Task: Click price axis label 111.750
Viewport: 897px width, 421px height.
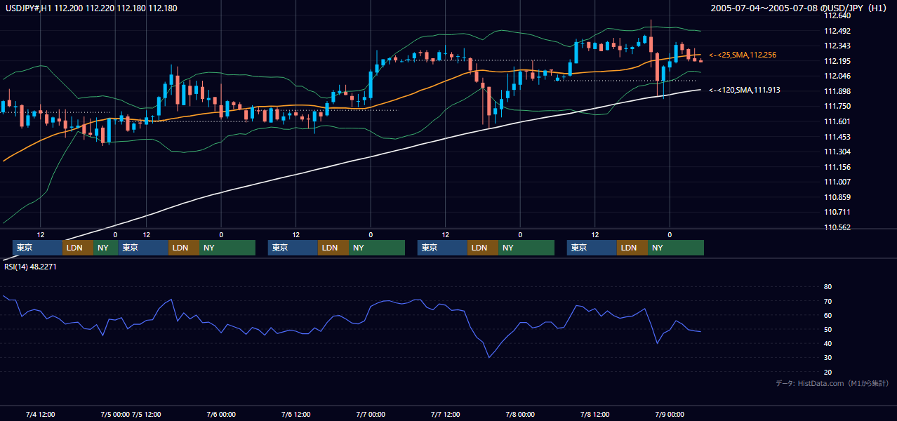Action: click(837, 106)
